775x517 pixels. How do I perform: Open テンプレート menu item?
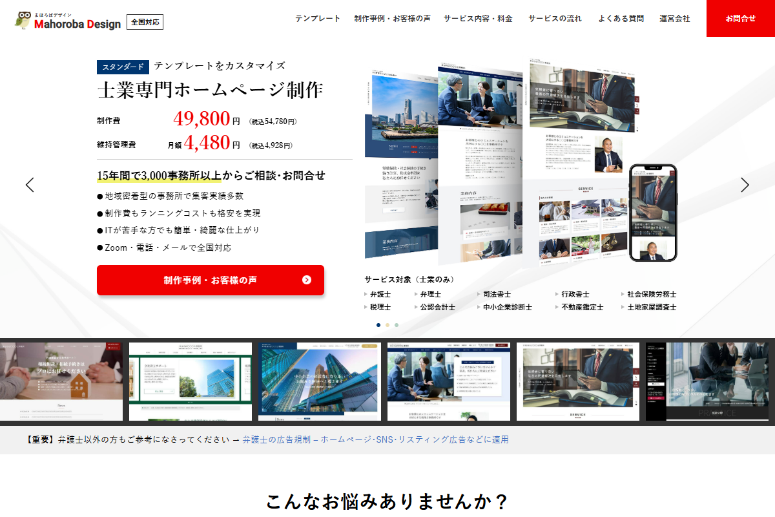point(318,19)
